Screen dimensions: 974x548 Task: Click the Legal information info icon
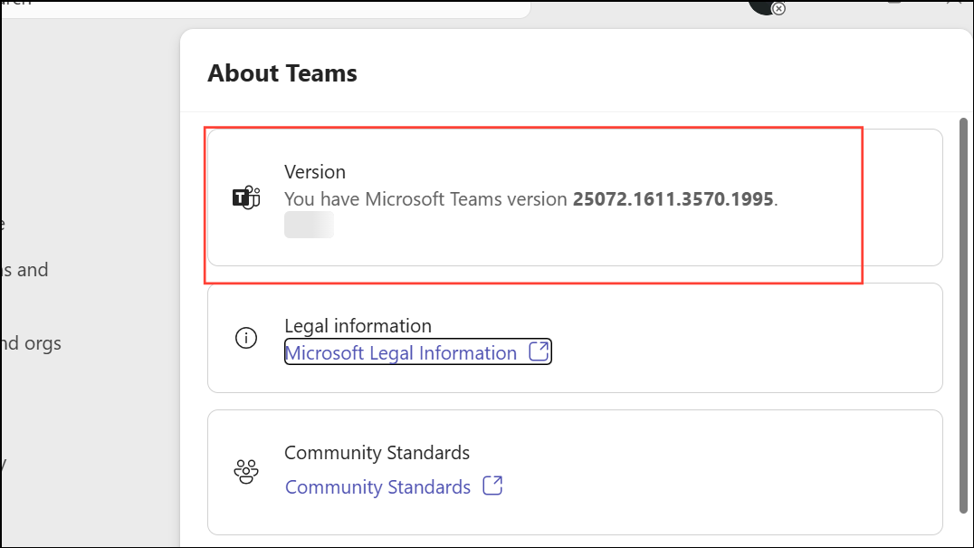point(246,337)
